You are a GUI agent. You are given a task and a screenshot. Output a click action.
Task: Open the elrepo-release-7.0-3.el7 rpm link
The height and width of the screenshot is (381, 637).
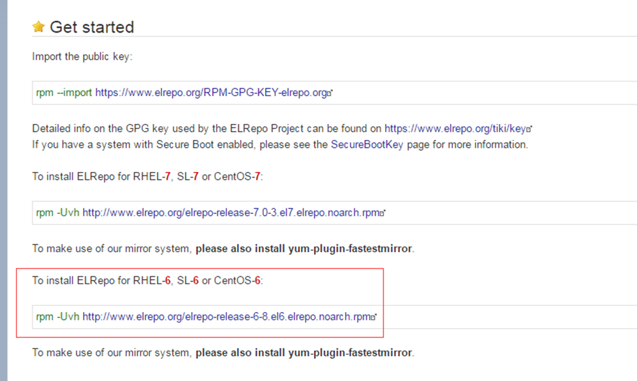point(231,212)
